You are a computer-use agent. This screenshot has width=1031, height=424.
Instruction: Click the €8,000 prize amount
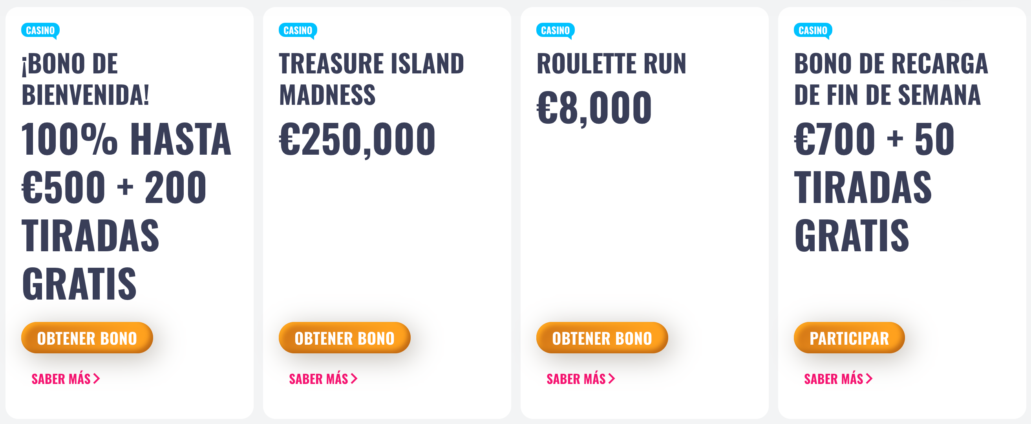[x=594, y=108]
